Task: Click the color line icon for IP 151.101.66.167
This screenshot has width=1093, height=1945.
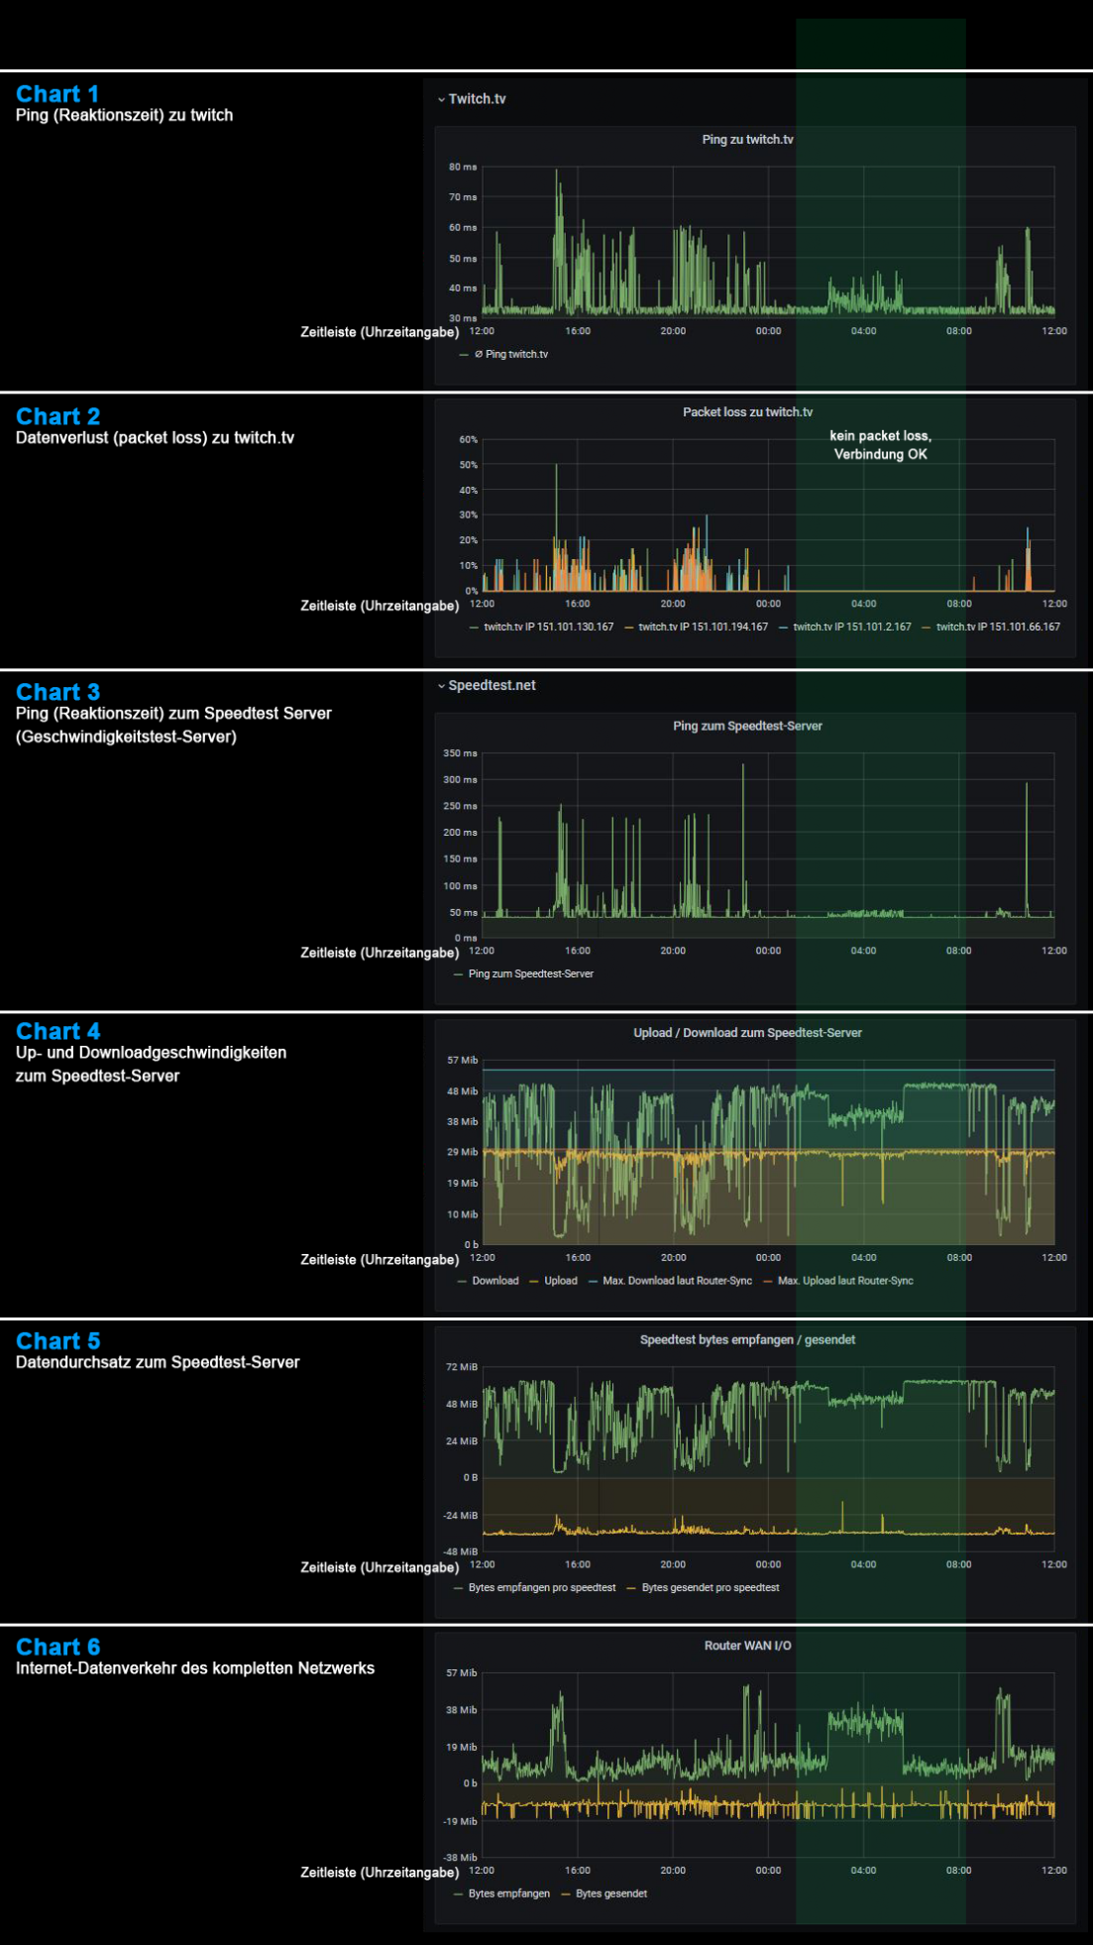Action: [927, 628]
